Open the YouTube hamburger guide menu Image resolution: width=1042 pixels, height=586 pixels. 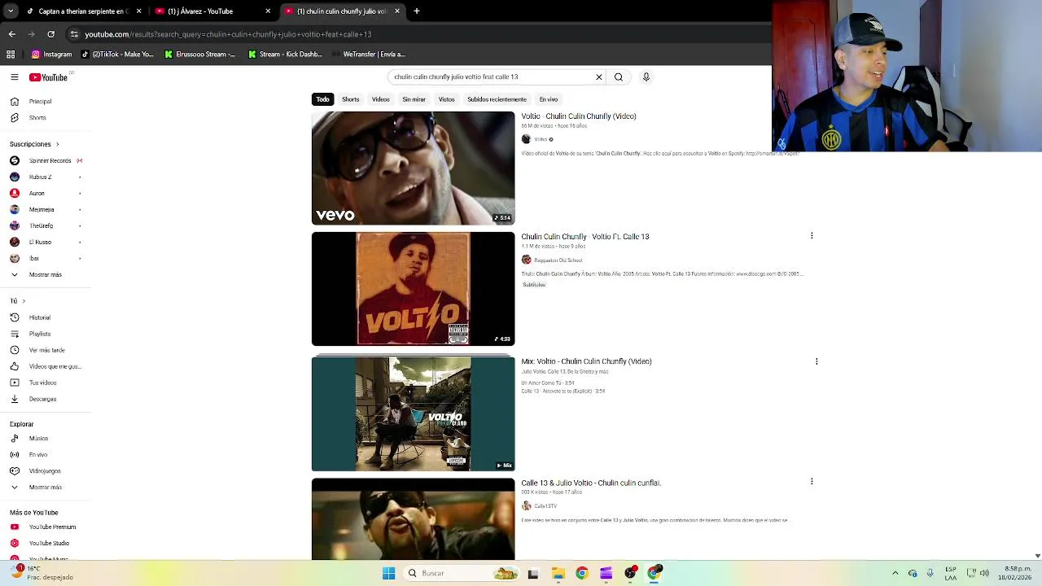(15, 77)
